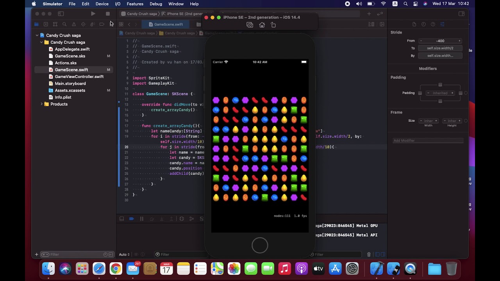Toggle the right inspector panel
The height and width of the screenshot is (281, 500).
coord(461,14)
